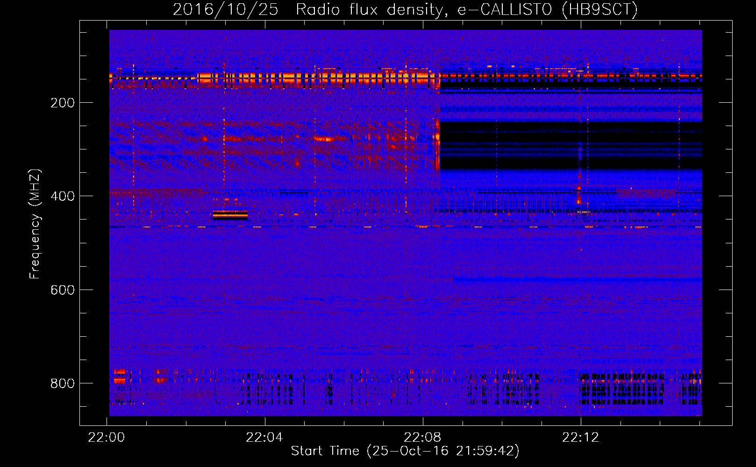This screenshot has width=756, height=467.
Task: Click the 22:12 time tick label
Action: [x=580, y=438]
